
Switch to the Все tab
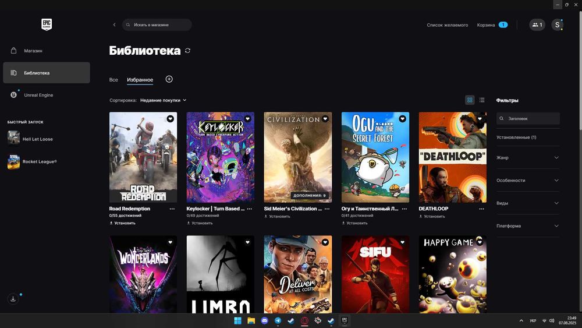click(x=113, y=79)
